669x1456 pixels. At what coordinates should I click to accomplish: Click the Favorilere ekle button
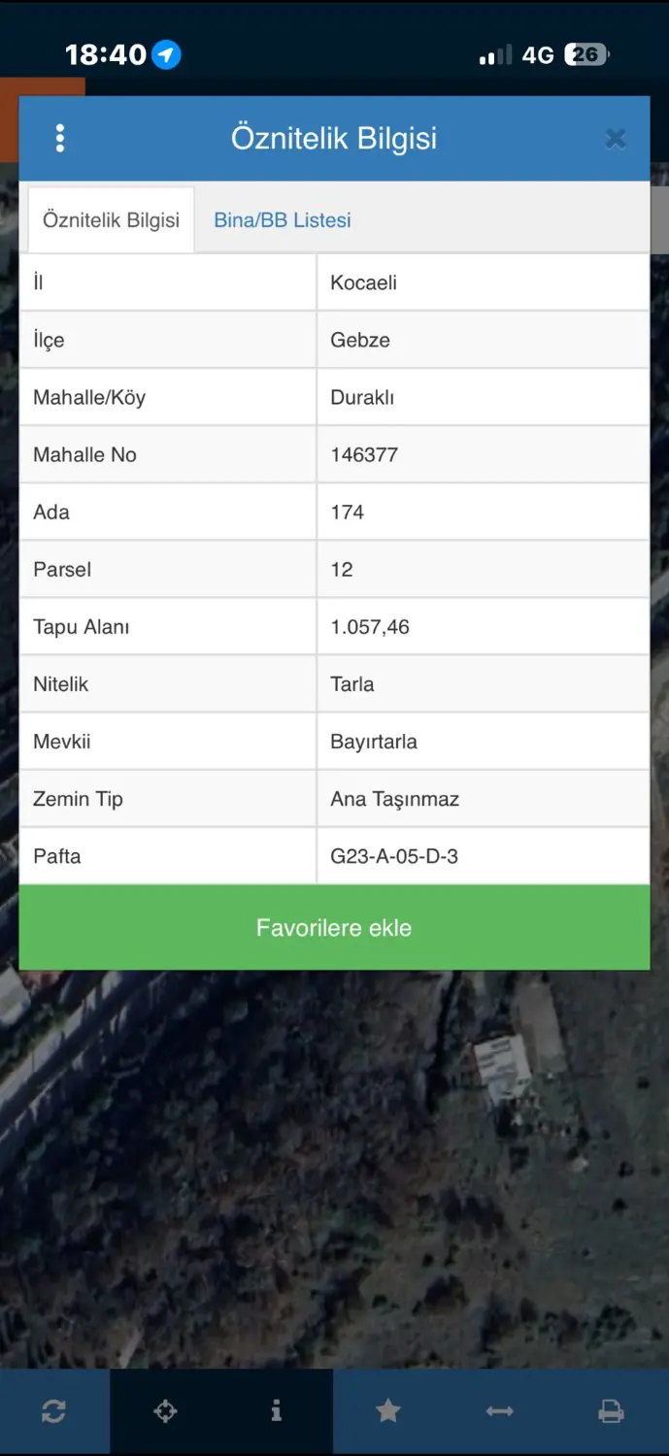point(334,927)
